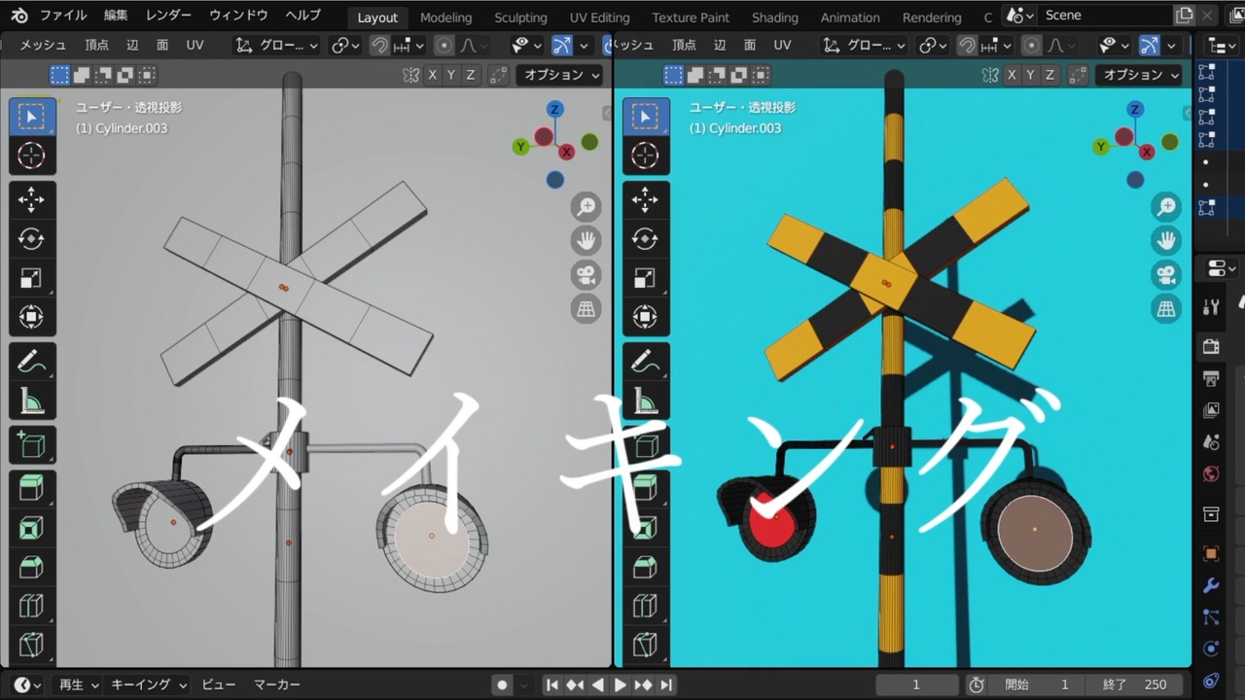Viewport: 1245px width, 700px height.
Task: Pick the Extrude Region tool in right viewport
Action: coord(645,489)
